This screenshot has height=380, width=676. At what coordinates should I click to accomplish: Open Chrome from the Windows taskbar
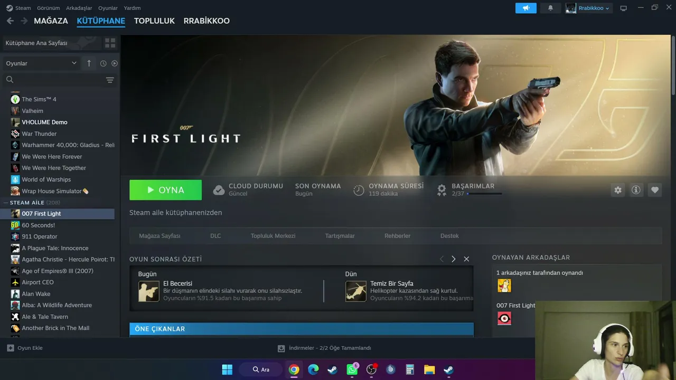294,369
